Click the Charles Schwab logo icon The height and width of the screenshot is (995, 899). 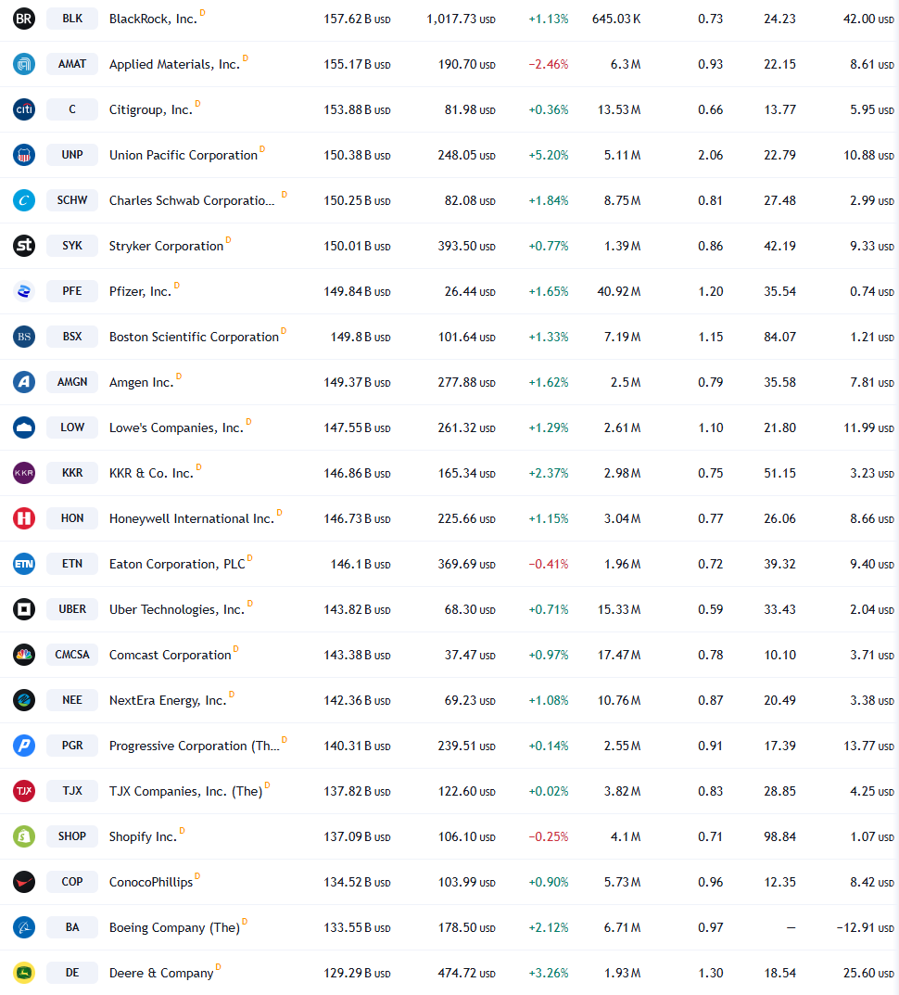point(24,200)
